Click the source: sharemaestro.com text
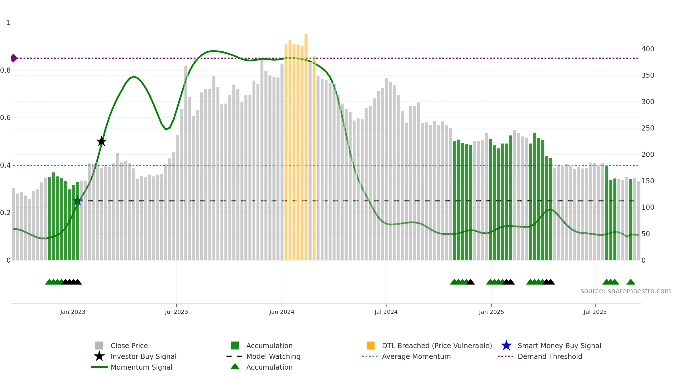 (626, 291)
